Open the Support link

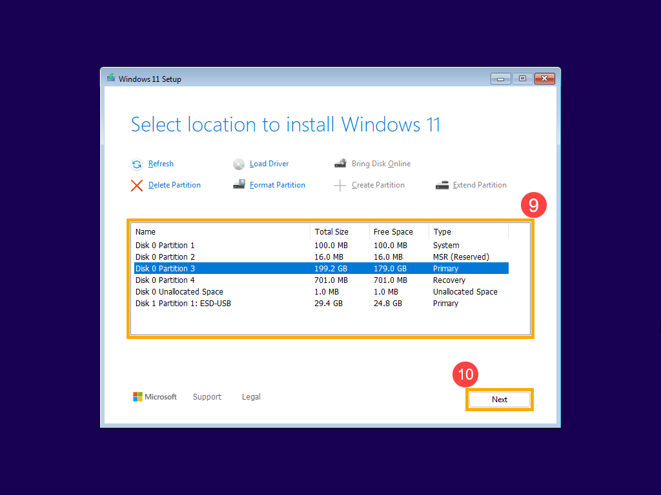point(207,397)
